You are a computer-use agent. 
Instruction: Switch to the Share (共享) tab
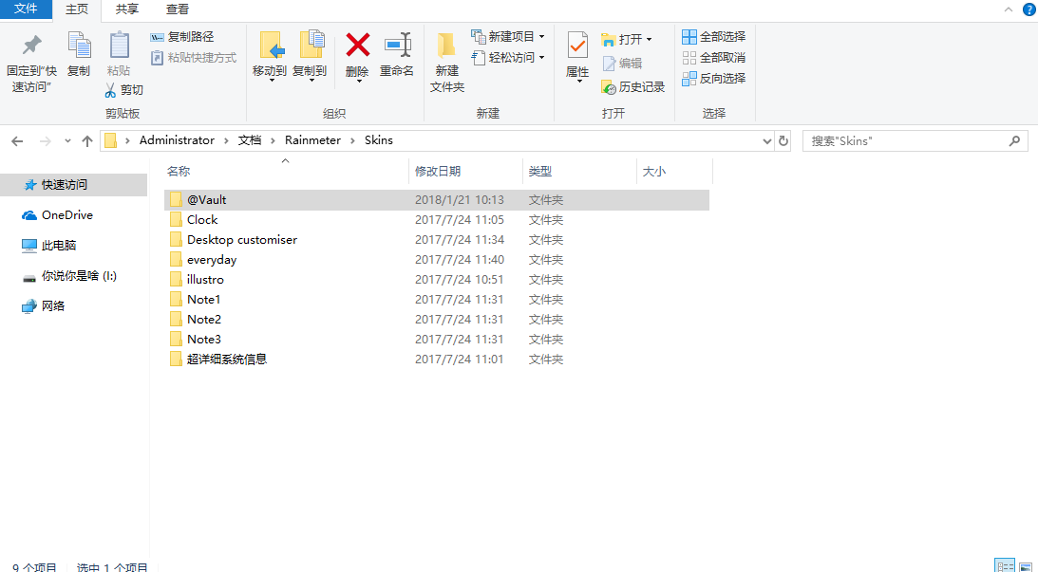[127, 9]
